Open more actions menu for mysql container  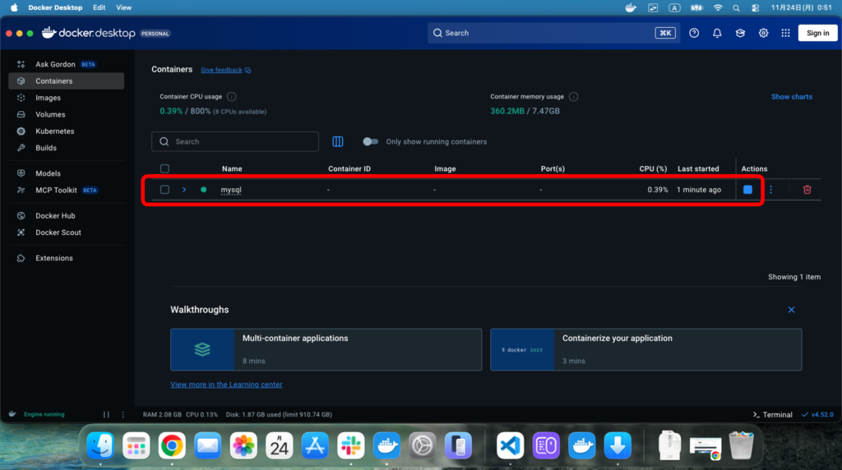click(770, 190)
